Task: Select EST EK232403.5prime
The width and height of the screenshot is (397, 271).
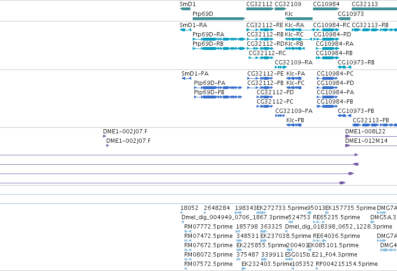Action: [244, 269]
